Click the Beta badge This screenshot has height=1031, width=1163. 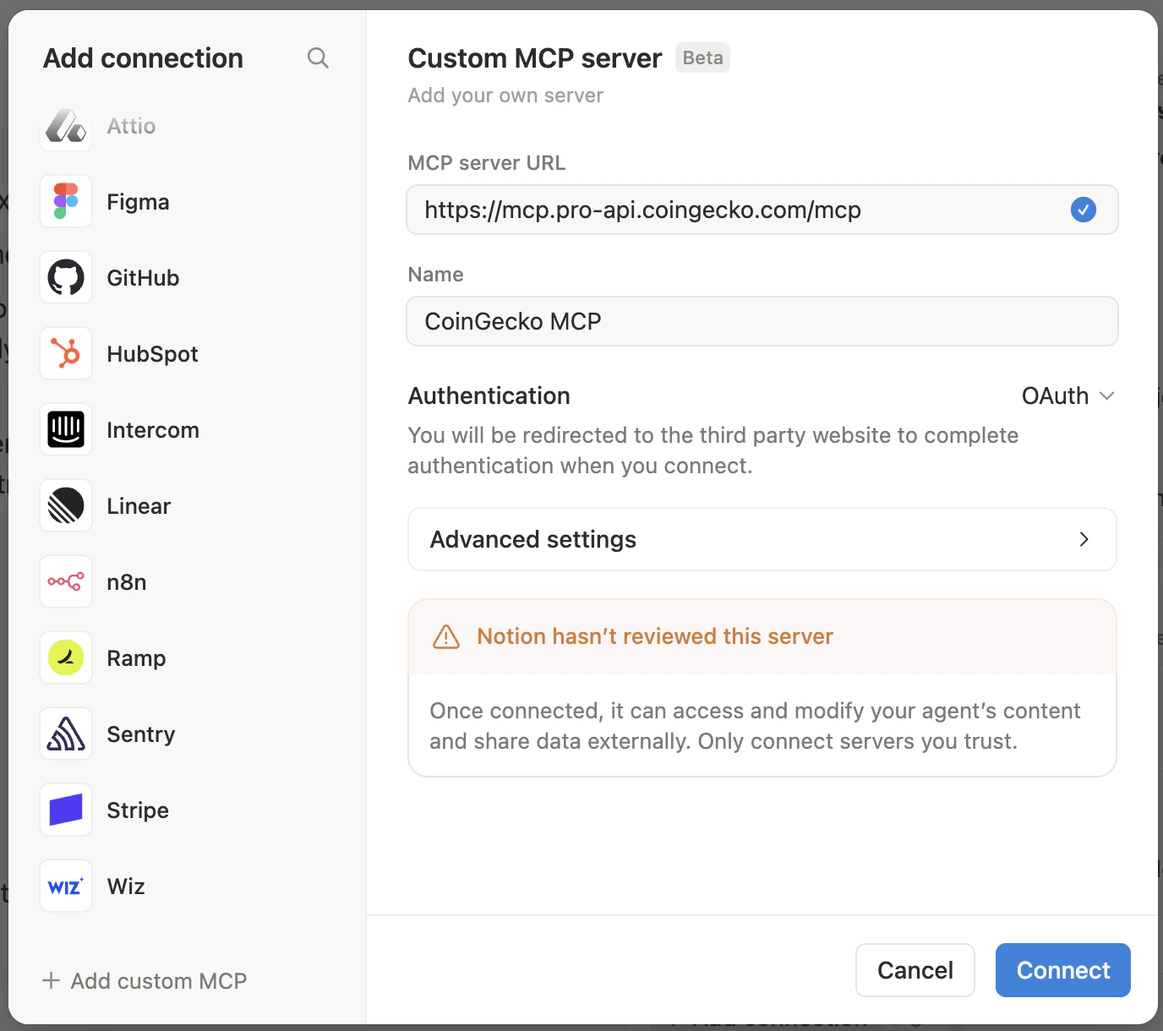[x=702, y=57]
